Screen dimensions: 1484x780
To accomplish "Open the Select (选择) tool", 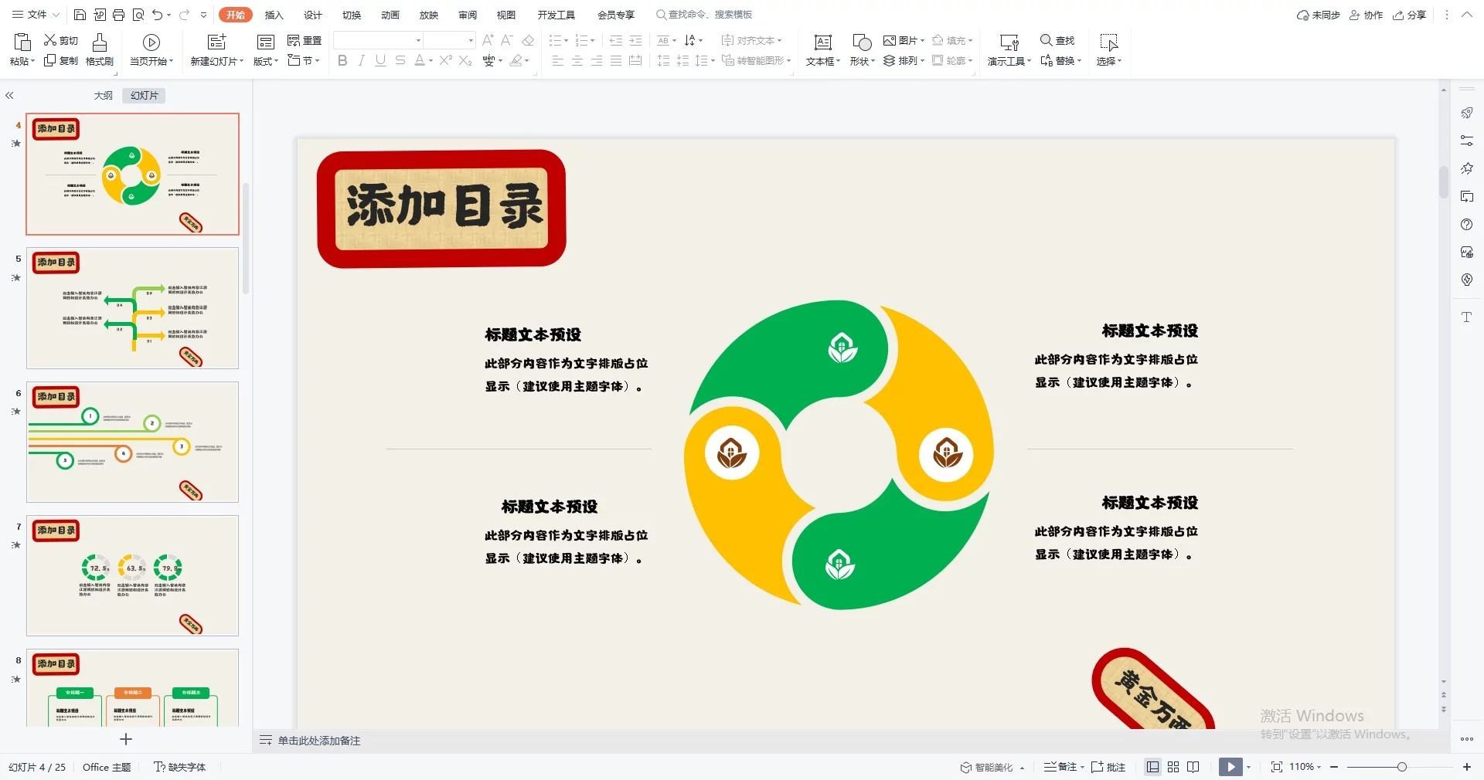I will [1108, 42].
